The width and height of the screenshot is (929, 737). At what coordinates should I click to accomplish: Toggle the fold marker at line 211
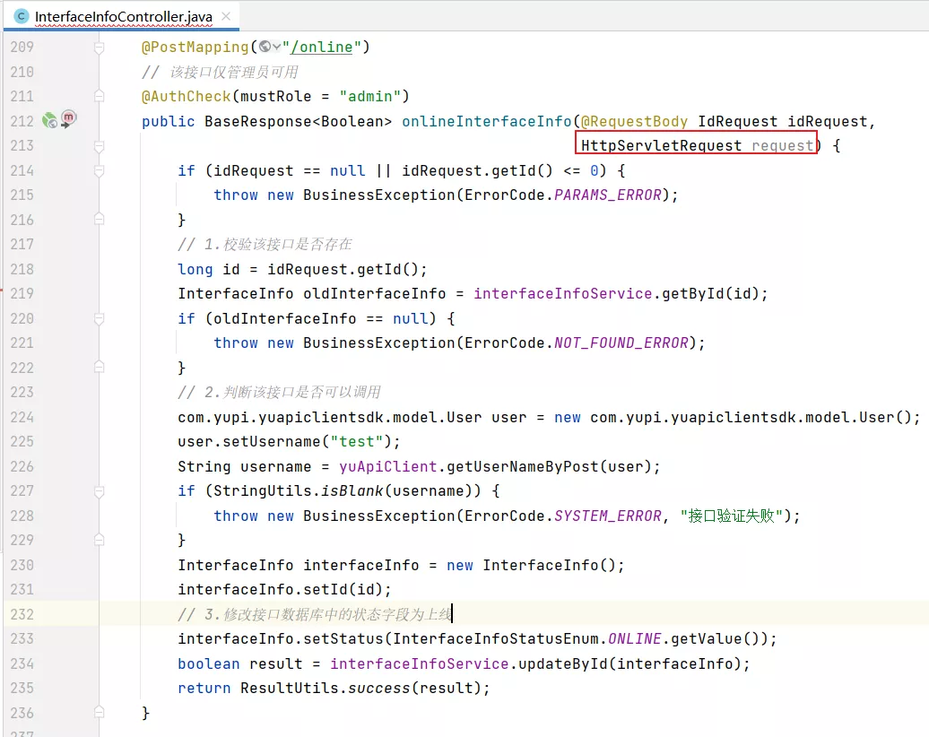click(x=100, y=96)
